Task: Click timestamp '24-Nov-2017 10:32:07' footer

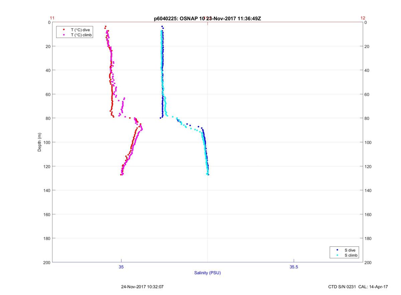Action: [142, 287]
